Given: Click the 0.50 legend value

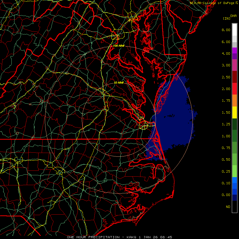Looking at the screenshot, I should [x=226, y=160].
